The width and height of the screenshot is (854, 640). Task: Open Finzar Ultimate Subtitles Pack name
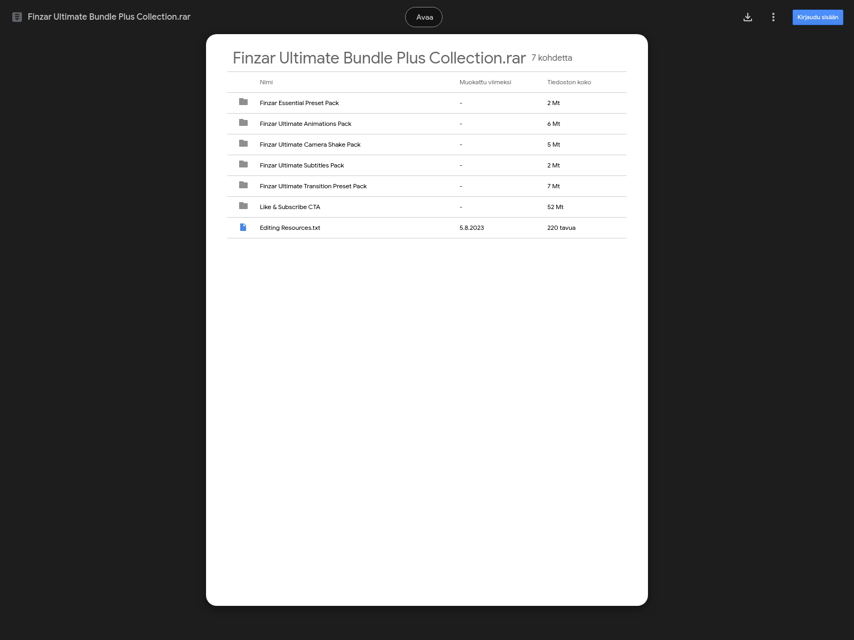coord(302,165)
